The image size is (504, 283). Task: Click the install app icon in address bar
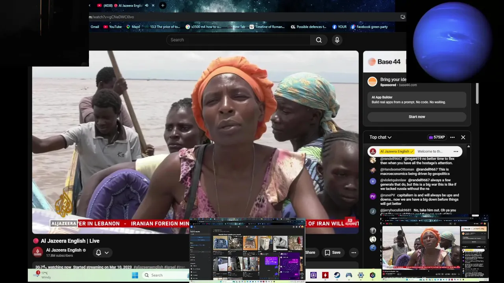tap(402, 17)
